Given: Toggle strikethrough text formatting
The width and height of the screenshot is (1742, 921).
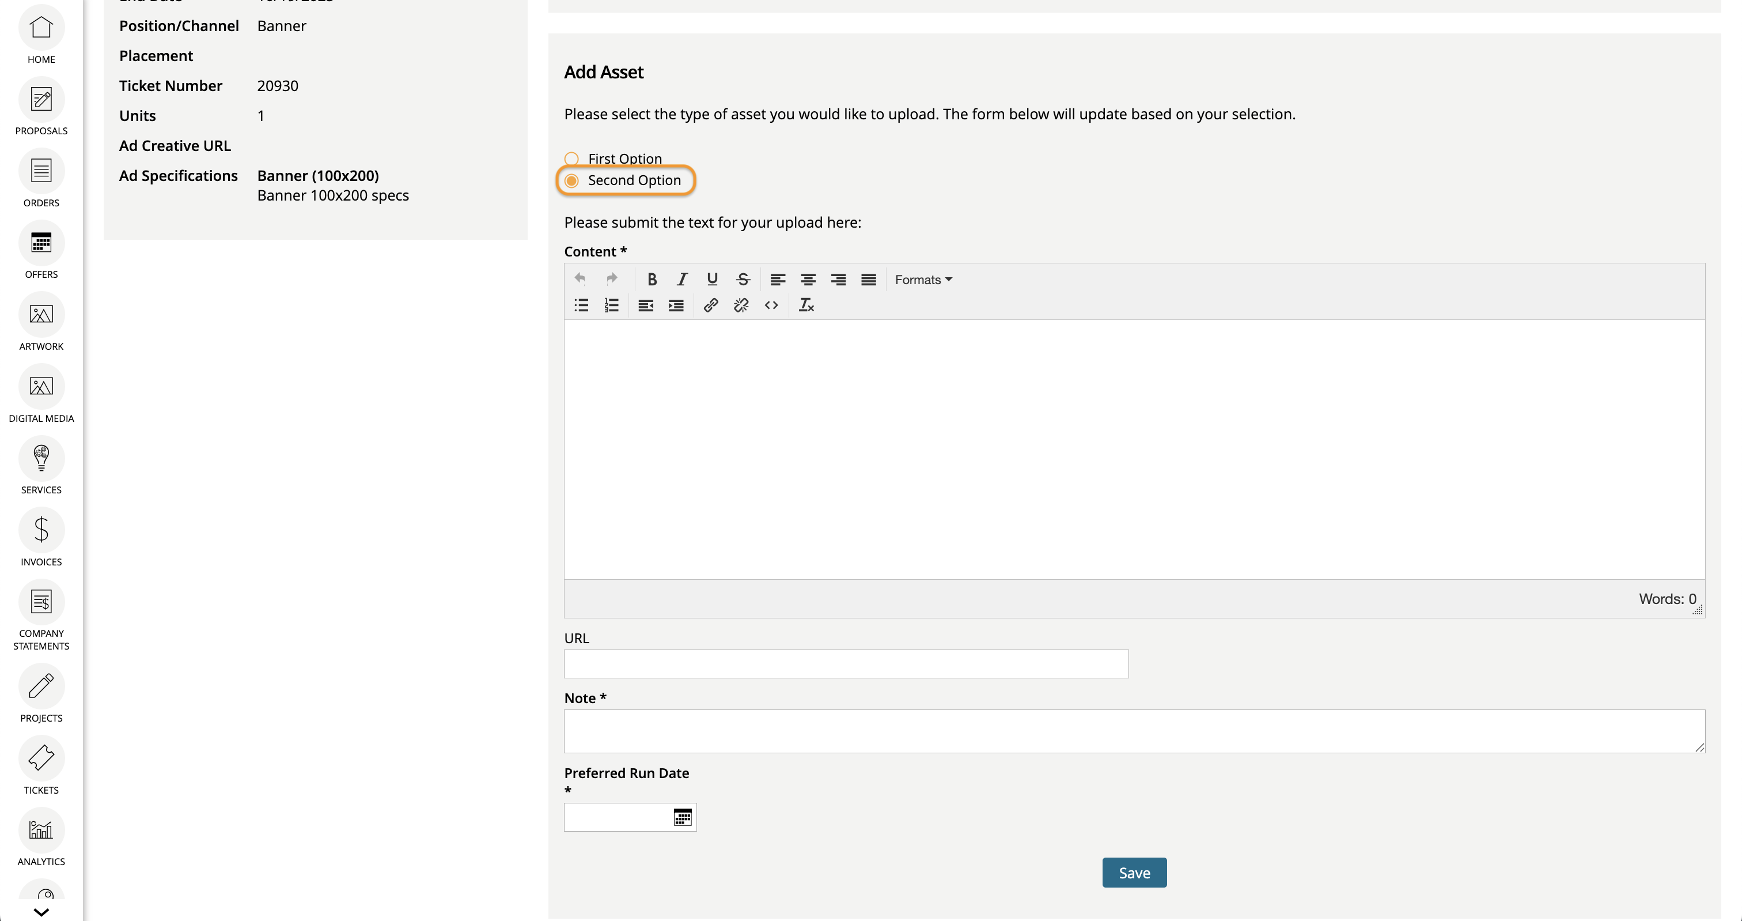Looking at the screenshot, I should (x=743, y=280).
